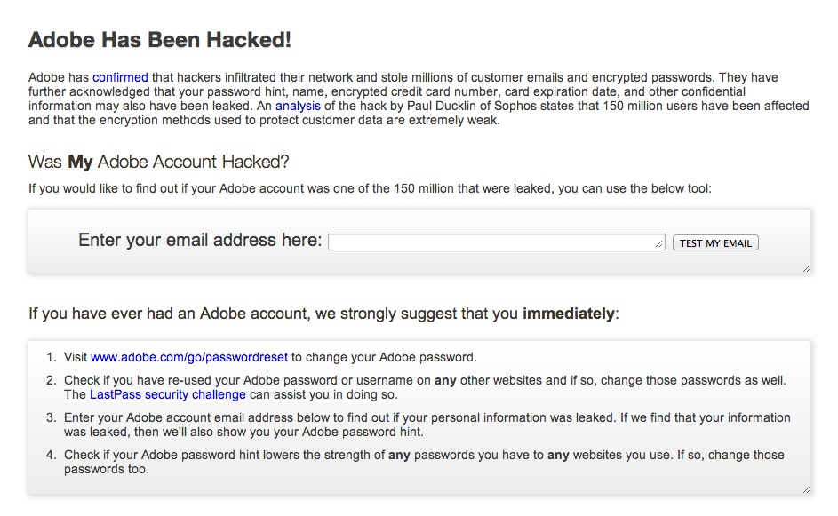Click the "Adobe Has Been Hacked!" heading

coord(160,40)
